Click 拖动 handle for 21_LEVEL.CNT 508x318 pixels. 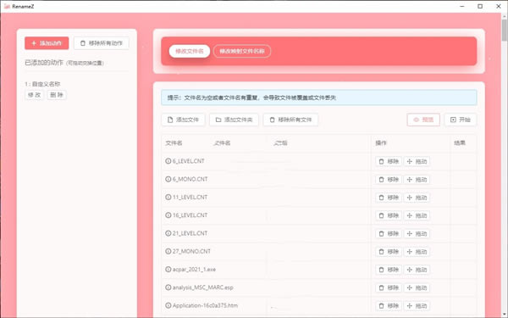(417, 234)
